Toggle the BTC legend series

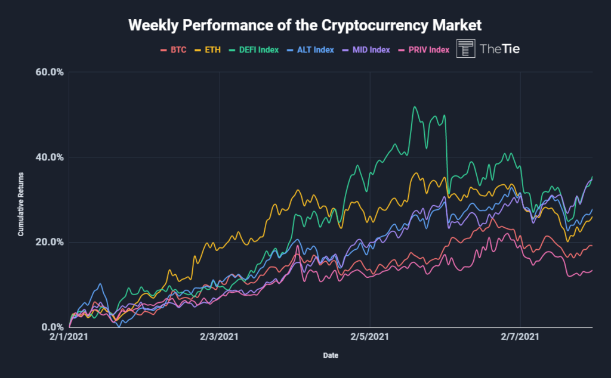(174, 50)
